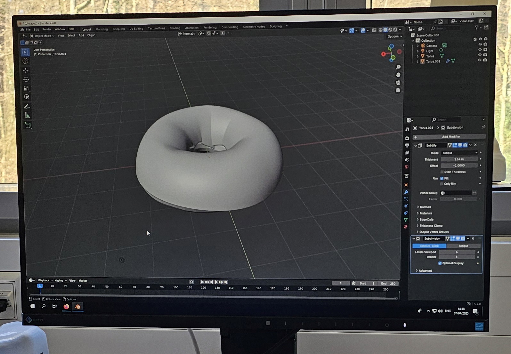Activate the Annotate pencil tool

pyautogui.click(x=27, y=107)
